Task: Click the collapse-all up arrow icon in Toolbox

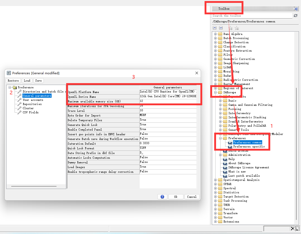Action: (215, 28)
